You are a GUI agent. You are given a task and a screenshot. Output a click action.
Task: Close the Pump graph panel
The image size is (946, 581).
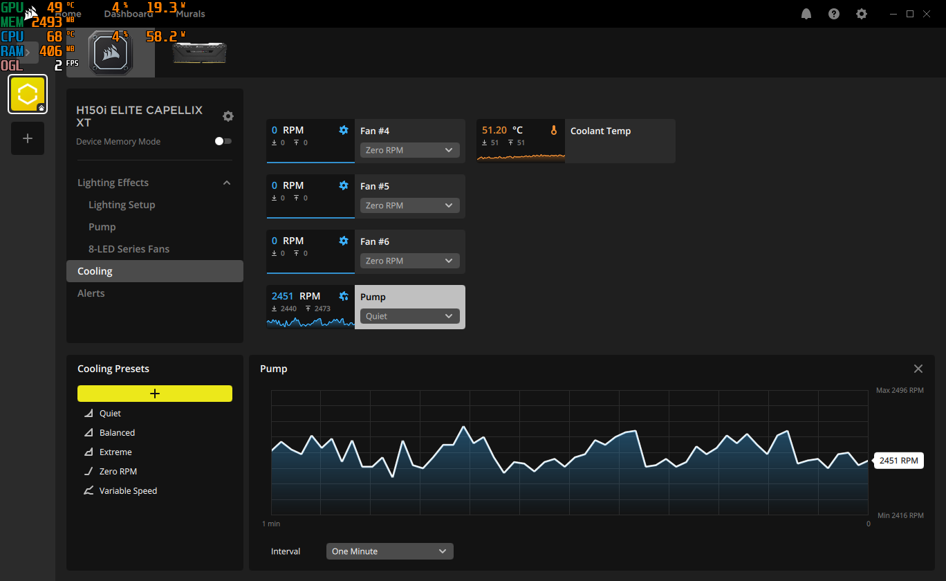918,369
